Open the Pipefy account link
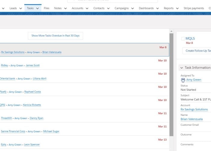 (x=3, y=92)
